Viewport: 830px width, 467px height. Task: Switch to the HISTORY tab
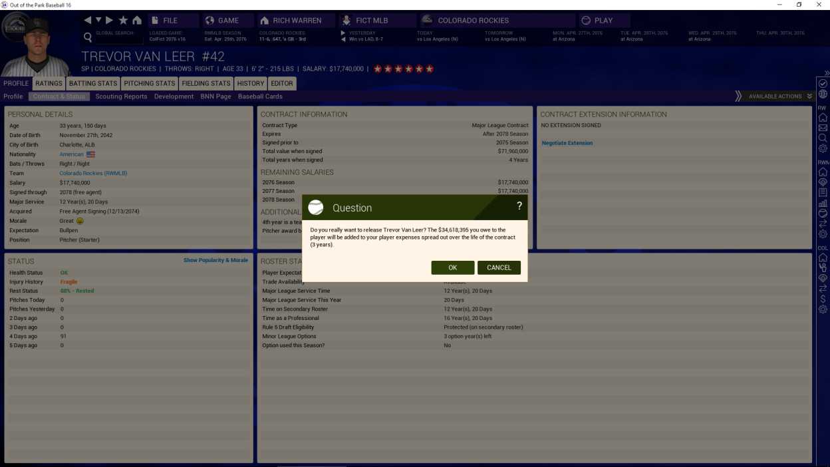click(x=251, y=84)
